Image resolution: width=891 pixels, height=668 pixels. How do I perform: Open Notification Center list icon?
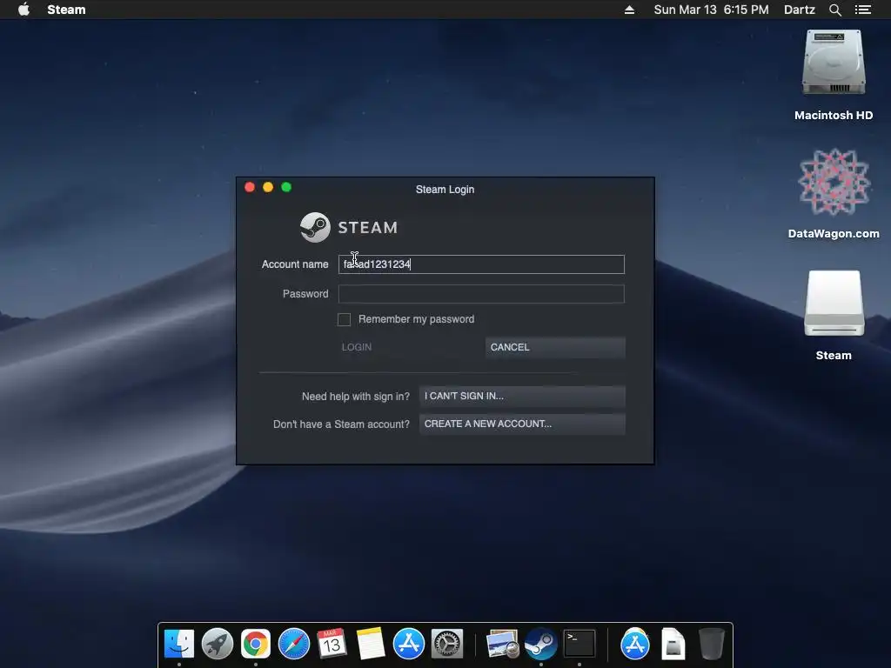point(863,10)
